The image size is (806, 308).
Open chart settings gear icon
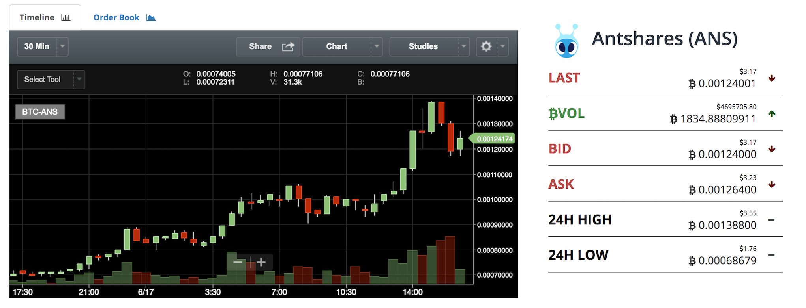pyautogui.click(x=486, y=46)
